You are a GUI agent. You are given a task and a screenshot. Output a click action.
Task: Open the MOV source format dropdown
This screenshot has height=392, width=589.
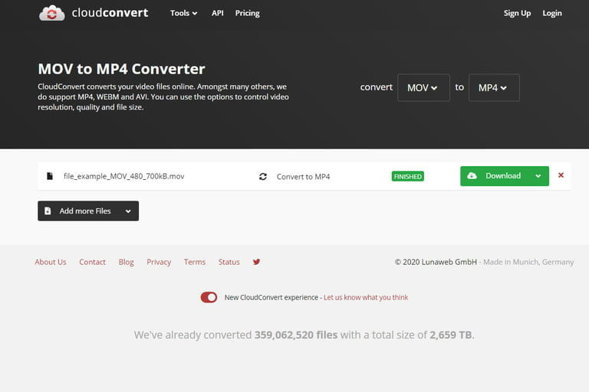coord(423,88)
